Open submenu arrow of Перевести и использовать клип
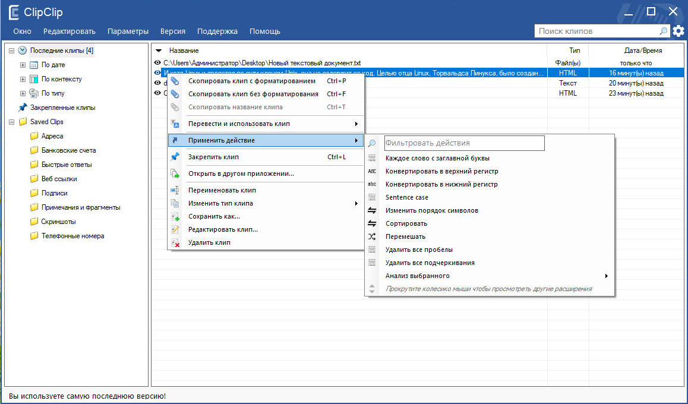The image size is (688, 404). point(356,124)
